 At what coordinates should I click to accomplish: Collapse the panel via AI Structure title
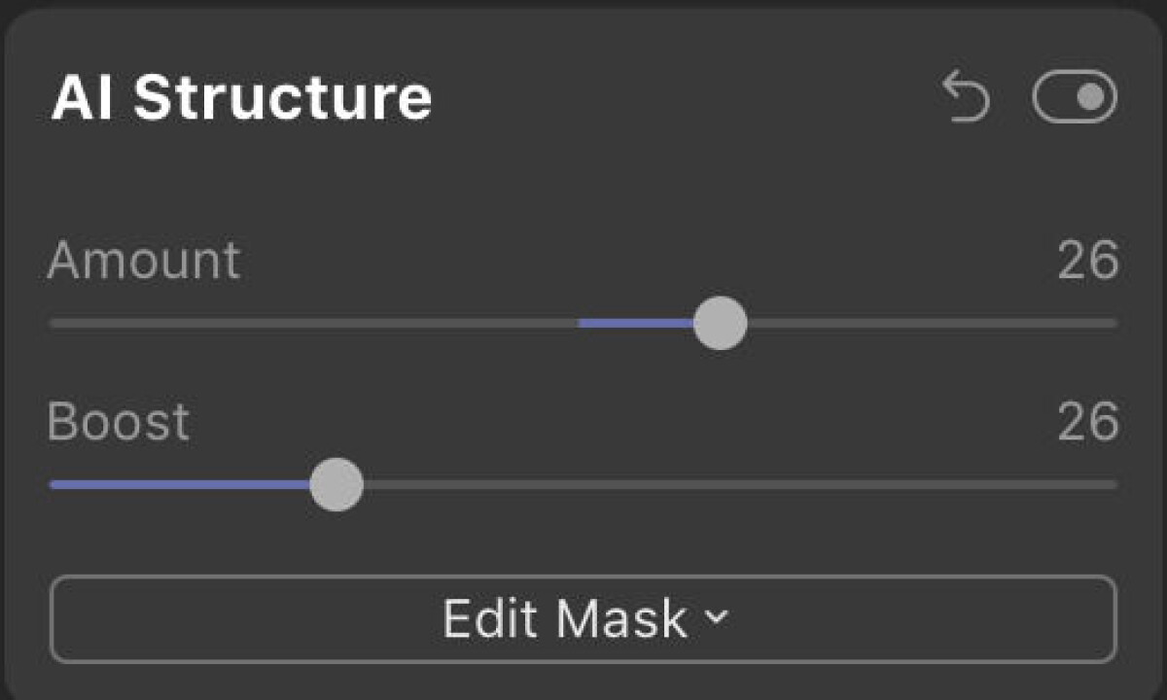(x=241, y=97)
